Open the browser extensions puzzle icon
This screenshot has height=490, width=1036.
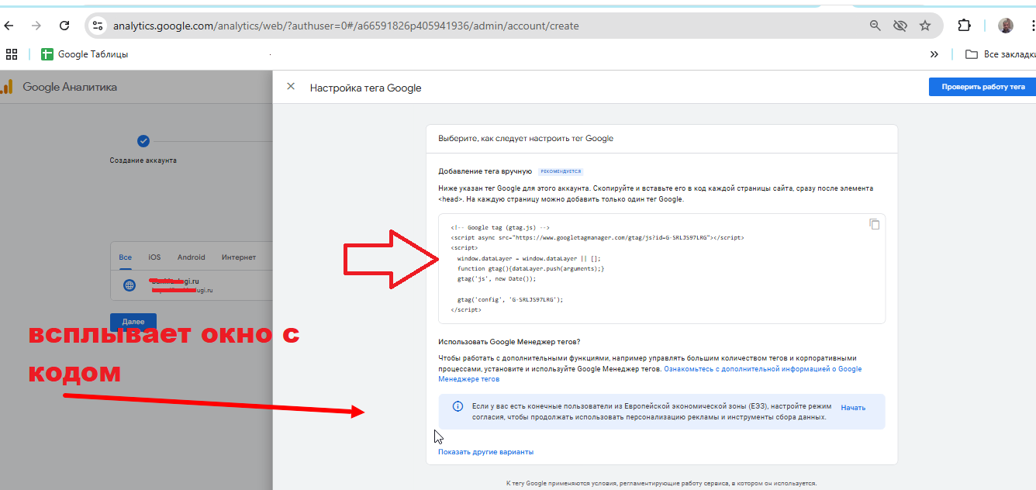coord(964,26)
